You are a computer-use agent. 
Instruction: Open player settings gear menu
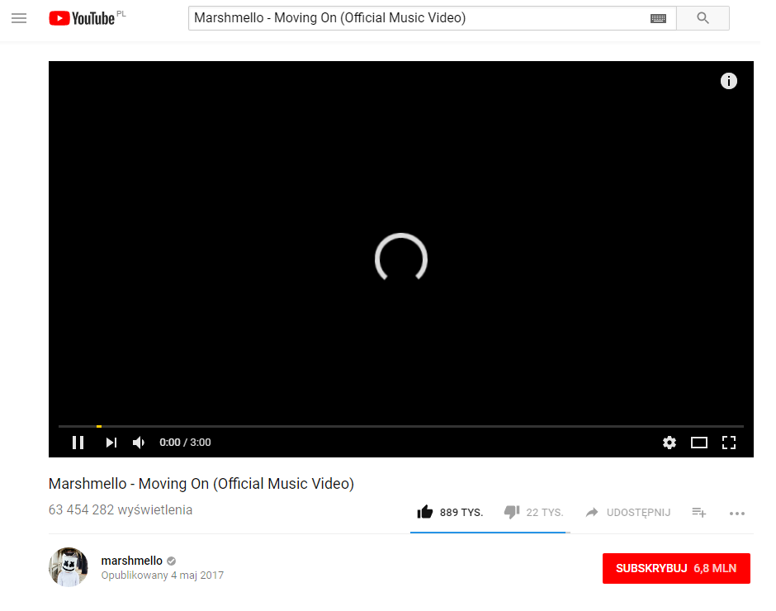(x=670, y=443)
